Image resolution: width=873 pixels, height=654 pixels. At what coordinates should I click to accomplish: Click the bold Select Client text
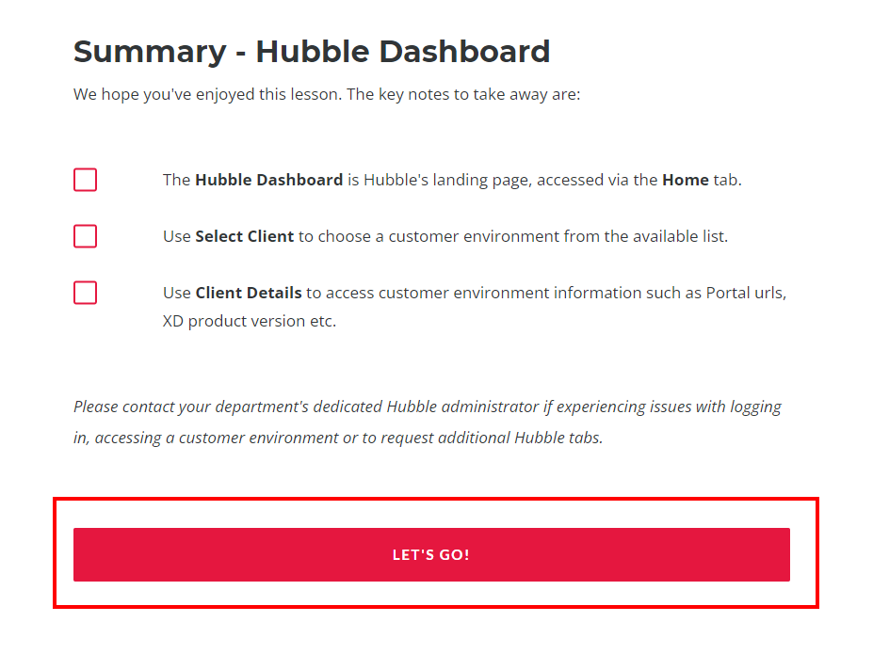click(244, 236)
